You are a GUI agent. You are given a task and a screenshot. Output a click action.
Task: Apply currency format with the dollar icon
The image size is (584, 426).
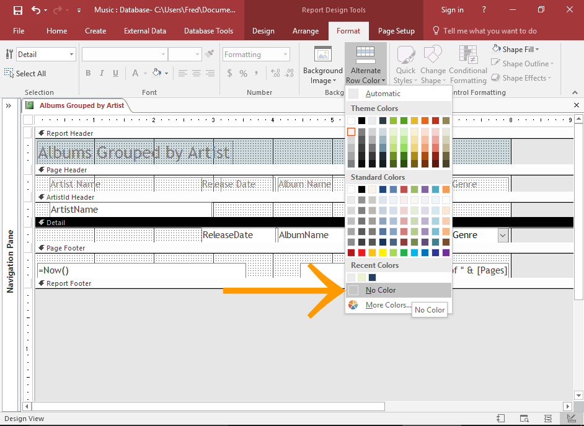[229, 73]
